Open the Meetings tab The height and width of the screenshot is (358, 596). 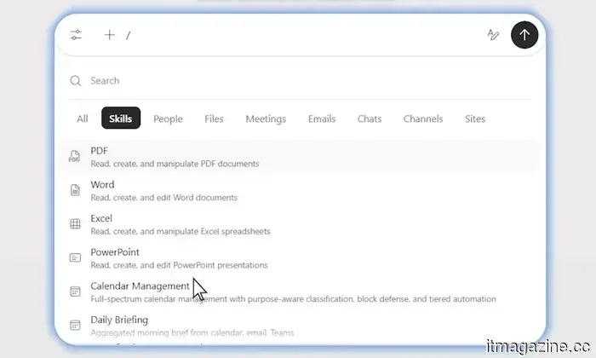pos(266,118)
